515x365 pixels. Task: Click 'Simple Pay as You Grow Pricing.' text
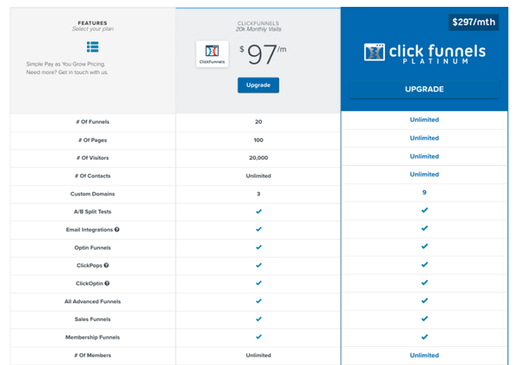(66, 64)
